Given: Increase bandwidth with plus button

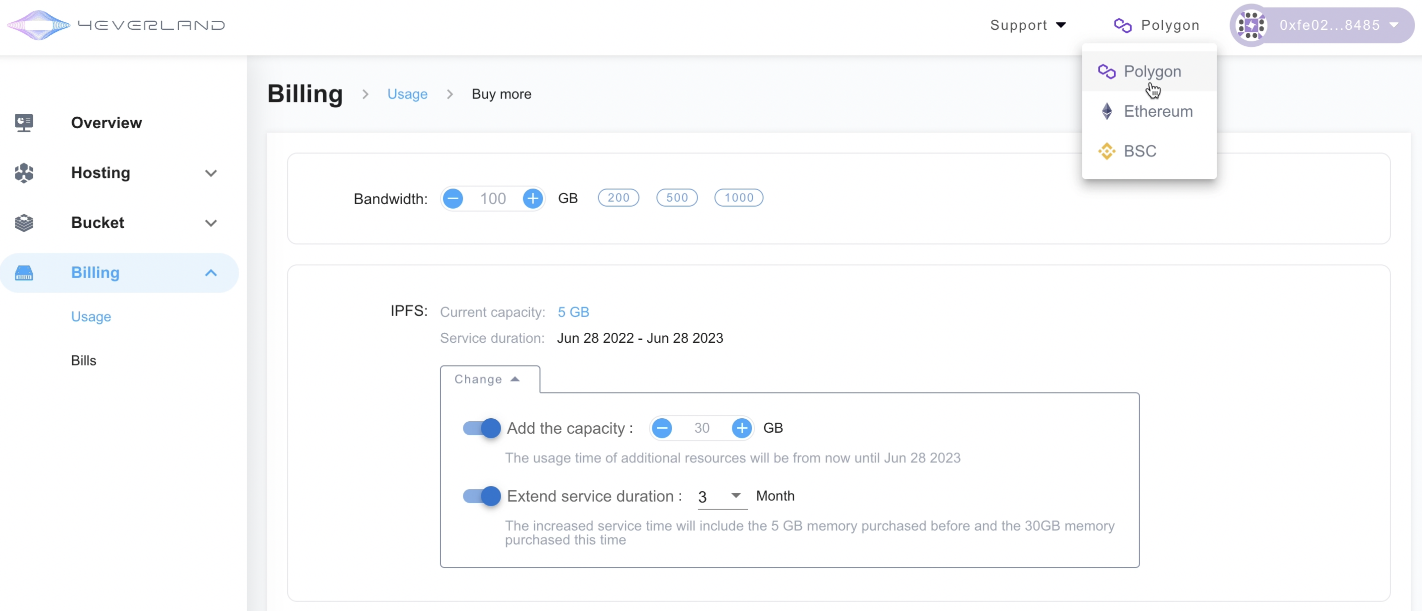Looking at the screenshot, I should pos(533,198).
